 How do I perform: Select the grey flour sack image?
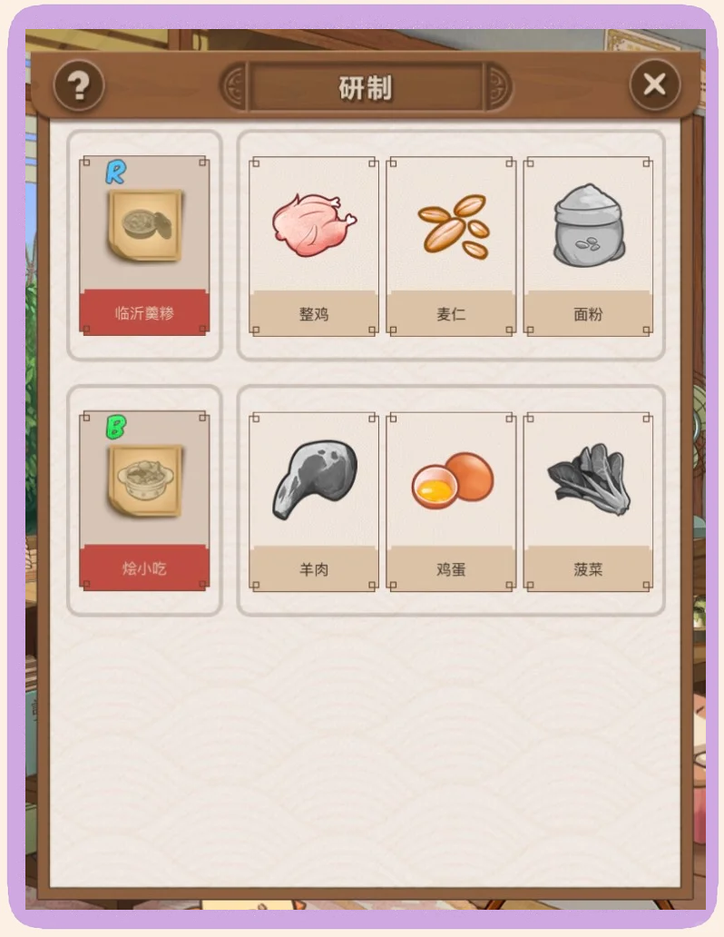coord(589,225)
